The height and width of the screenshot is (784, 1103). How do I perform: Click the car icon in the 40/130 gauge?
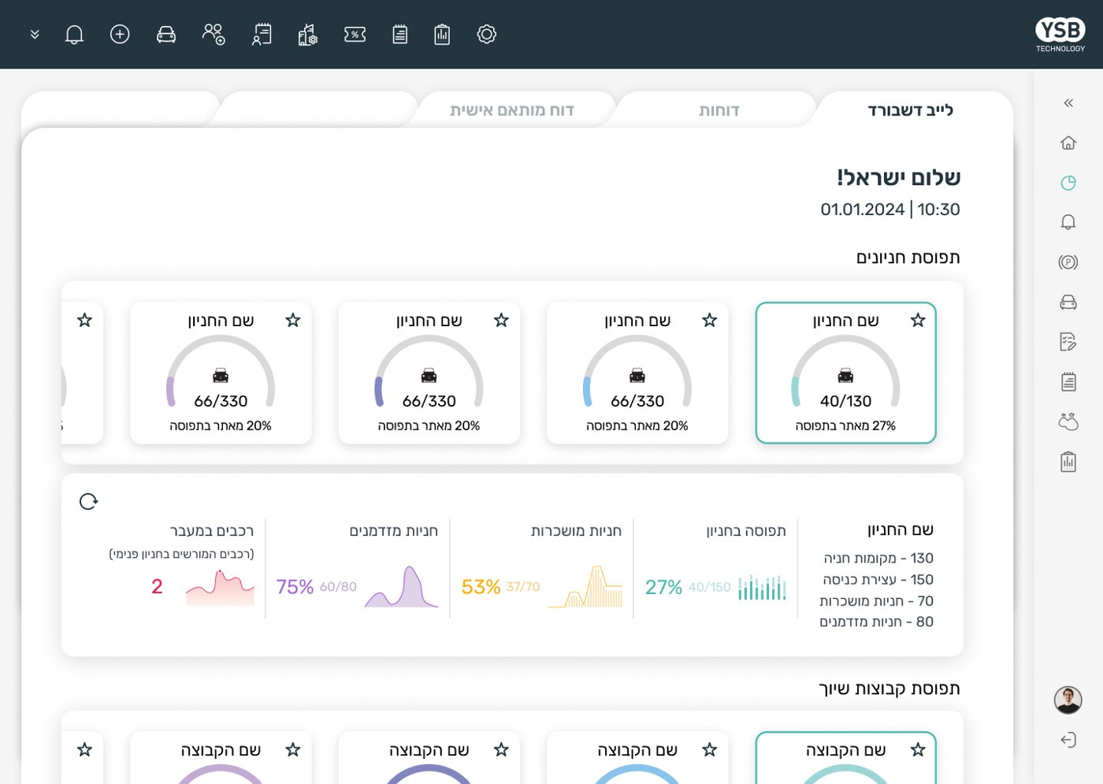pos(846,375)
